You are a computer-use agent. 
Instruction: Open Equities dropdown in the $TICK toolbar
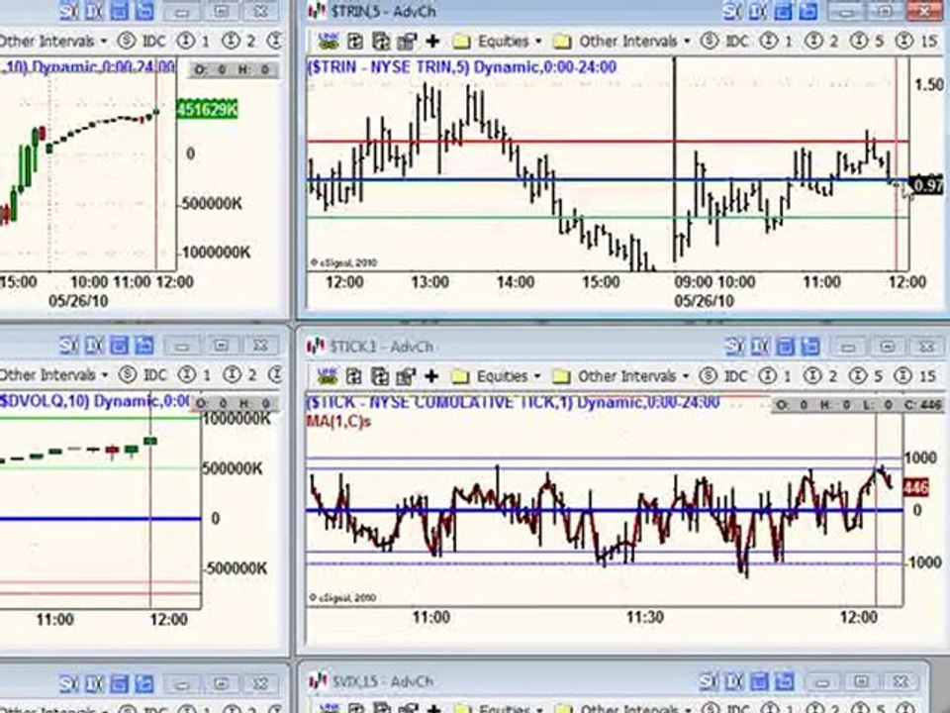point(496,376)
